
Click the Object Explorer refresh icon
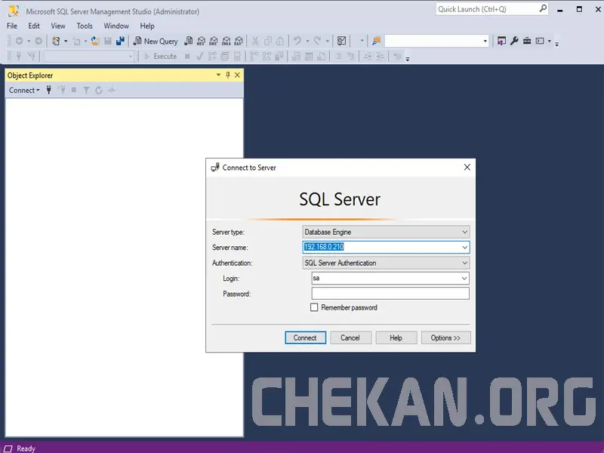pyautogui.click(x=99, y=90)
